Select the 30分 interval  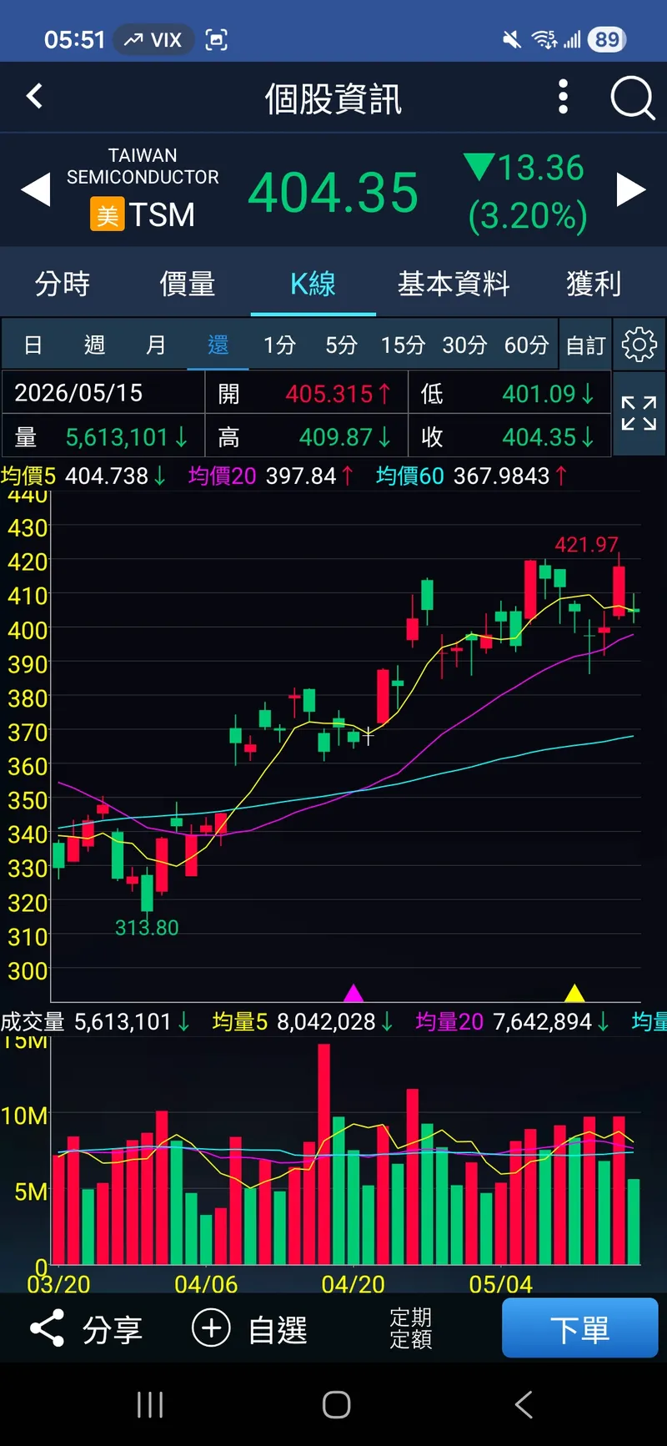pyautogui.click(x=464, y=345)
